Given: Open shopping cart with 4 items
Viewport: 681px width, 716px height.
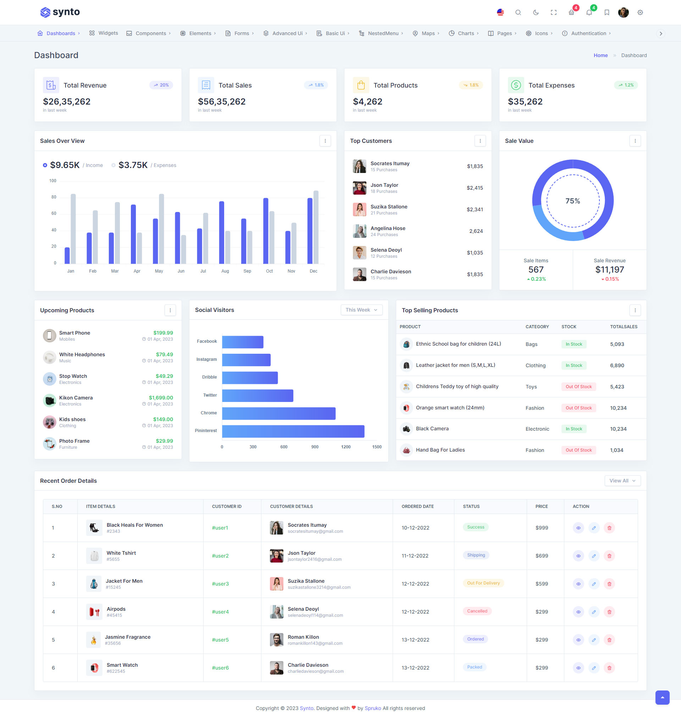Looking at the screenshot, I should click(x=571, y=12).
